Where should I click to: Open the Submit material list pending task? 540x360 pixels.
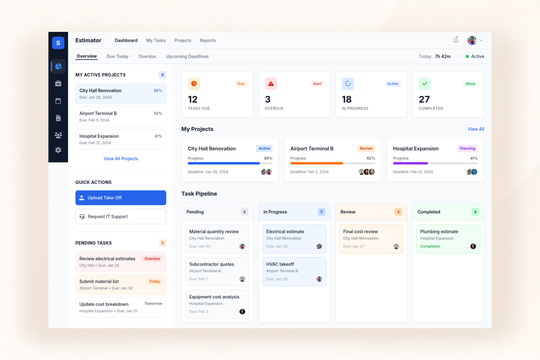[x=121, y=285]
